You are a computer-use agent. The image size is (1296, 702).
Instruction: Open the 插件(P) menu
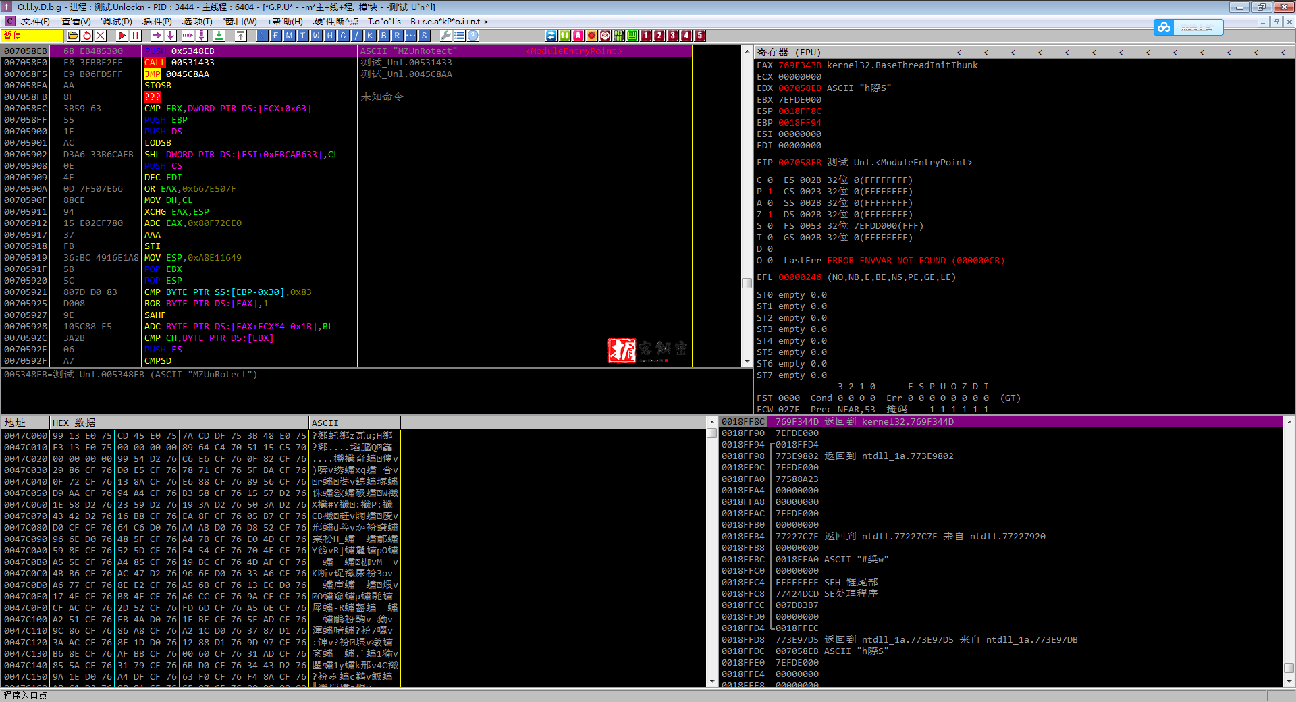157,22
